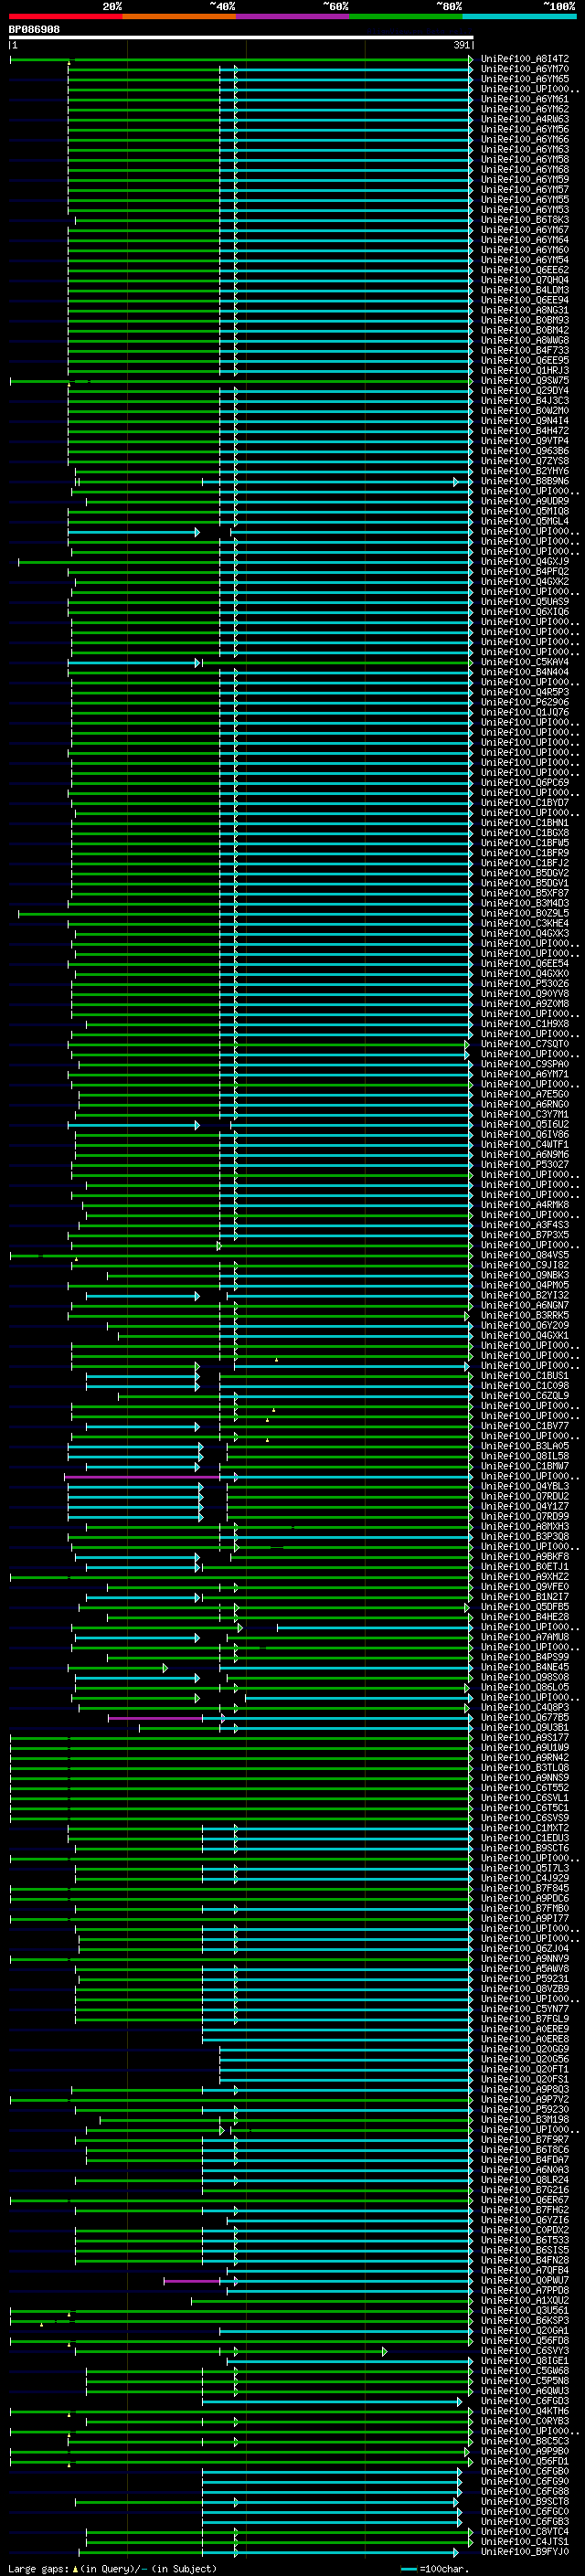Image resolution: width=585 pixels, height=2576 pixels.
Task: Open hit UniRef100_A6YM70
Action: point(525,69)
